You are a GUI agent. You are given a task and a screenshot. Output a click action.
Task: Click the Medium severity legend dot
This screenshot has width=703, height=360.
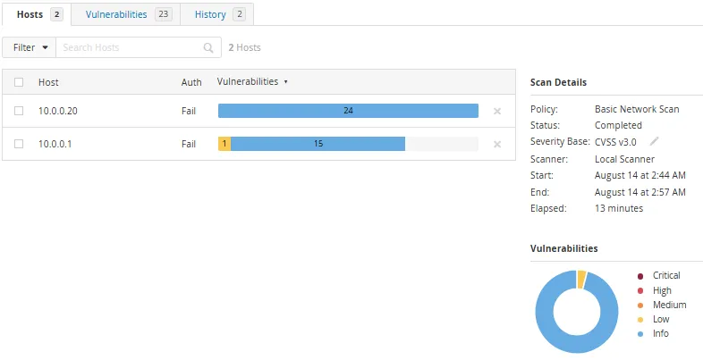pyautogui.click(x=639, y=306)
